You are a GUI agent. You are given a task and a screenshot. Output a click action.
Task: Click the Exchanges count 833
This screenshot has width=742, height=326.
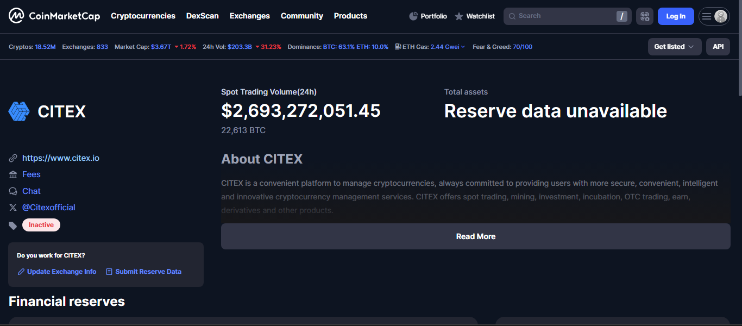102,47
